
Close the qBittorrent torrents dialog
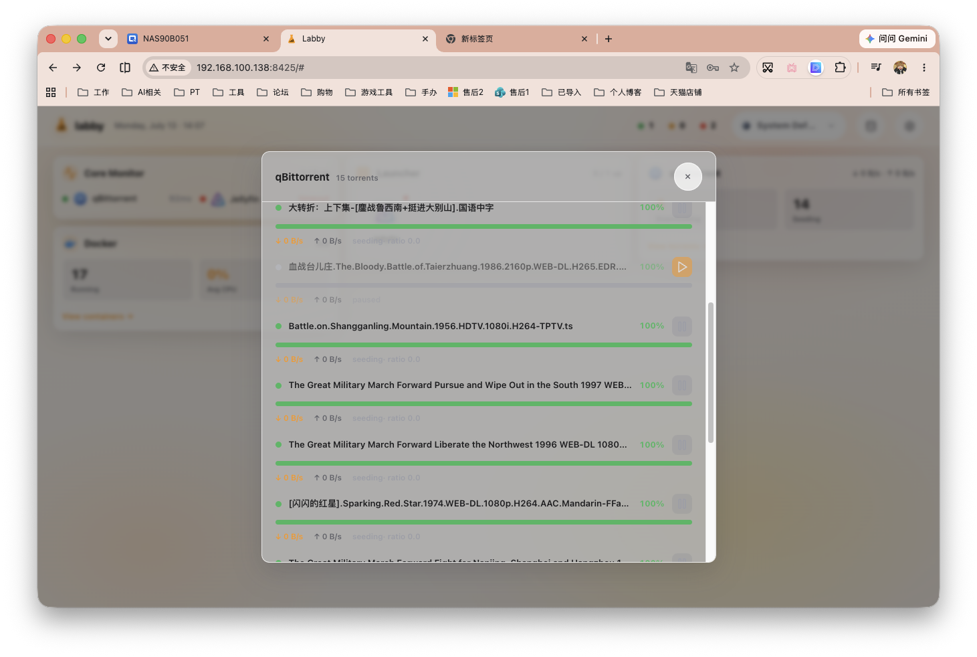687,177
